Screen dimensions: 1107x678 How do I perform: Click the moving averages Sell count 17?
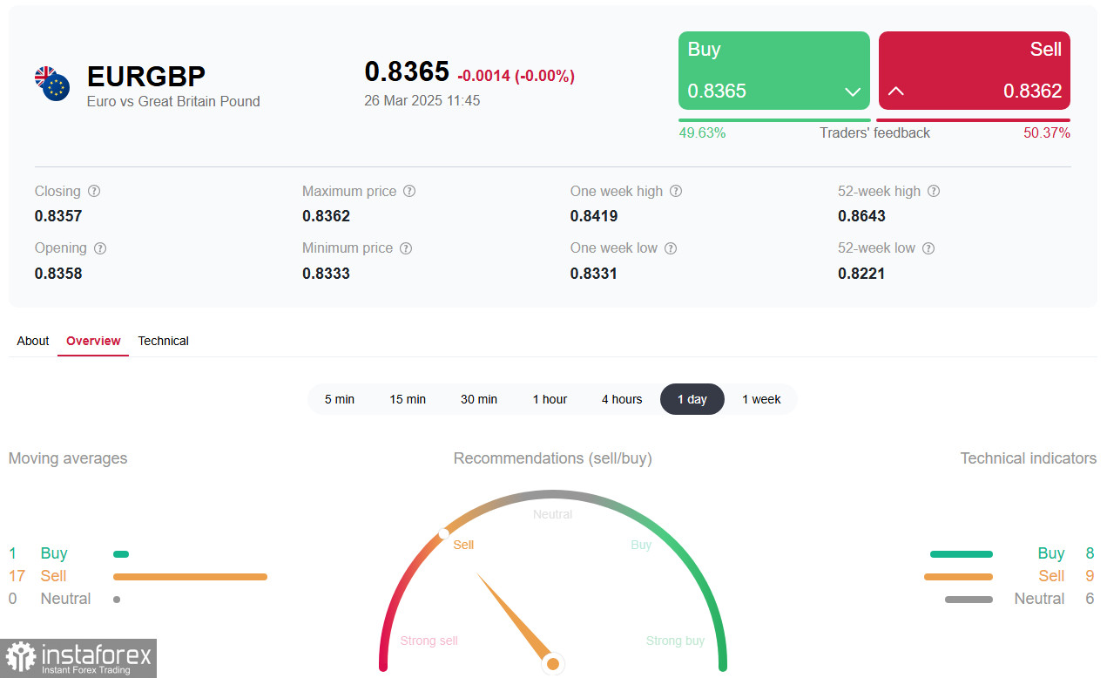click(x=17, y=576)
